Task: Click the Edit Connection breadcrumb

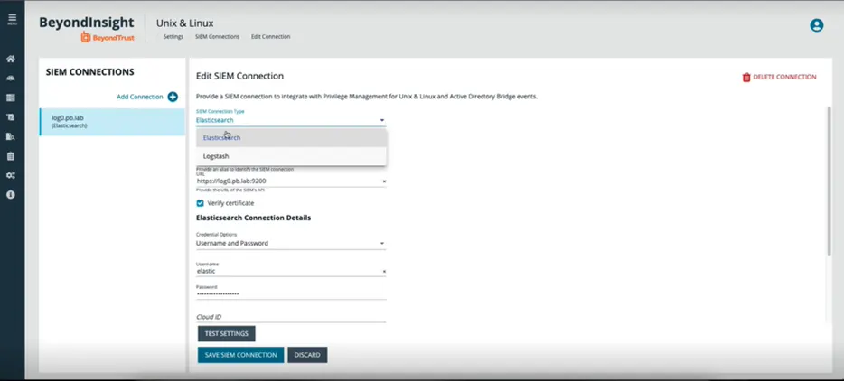Action: coord(270,37)
